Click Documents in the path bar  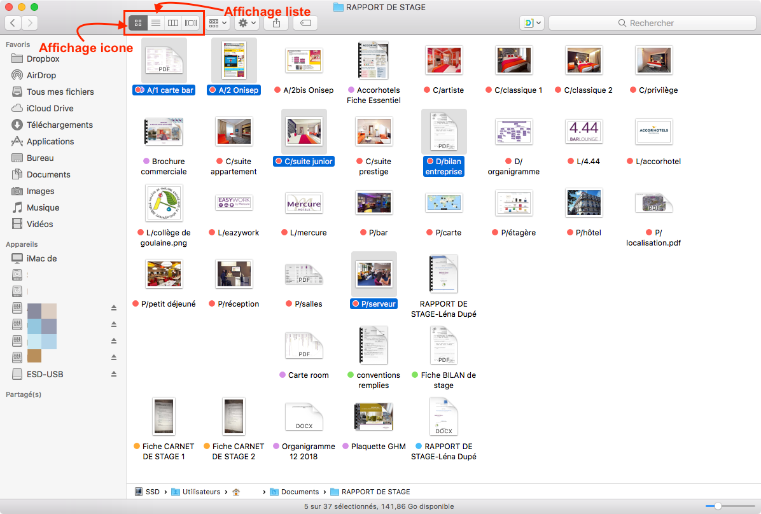click(x=300, y=492)
